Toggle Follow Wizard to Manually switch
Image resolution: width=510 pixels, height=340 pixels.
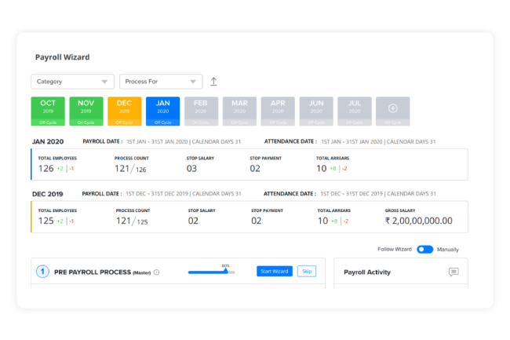(424, 249)
